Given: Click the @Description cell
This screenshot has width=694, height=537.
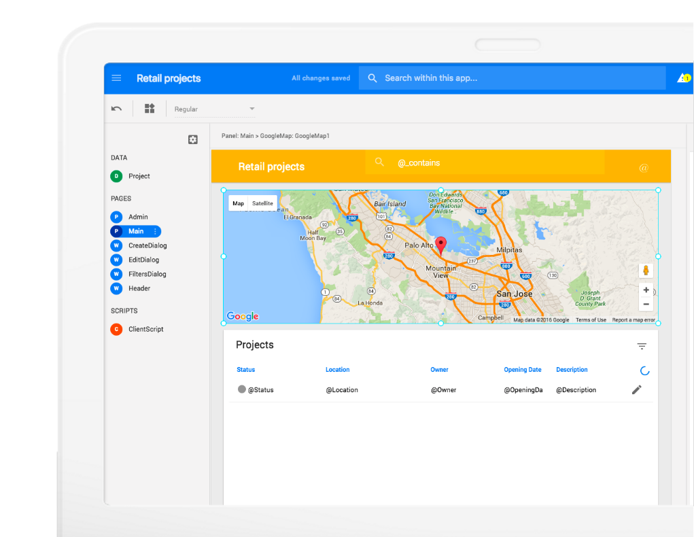Looking at the screenshot, I should click(x=576, y=390).
